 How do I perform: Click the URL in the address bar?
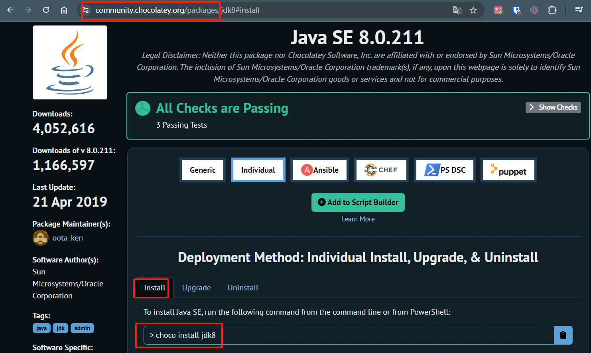(177, 10)
